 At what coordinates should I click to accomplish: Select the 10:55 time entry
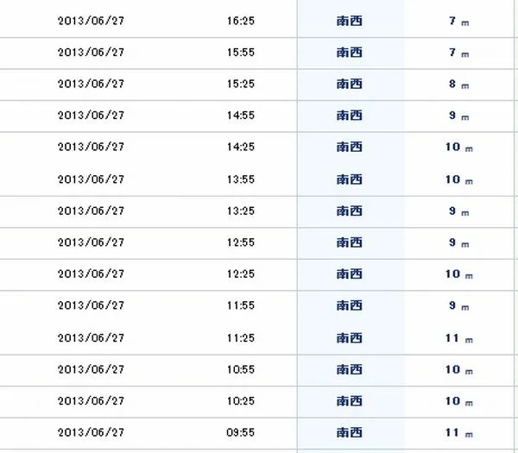click(241, 369)
